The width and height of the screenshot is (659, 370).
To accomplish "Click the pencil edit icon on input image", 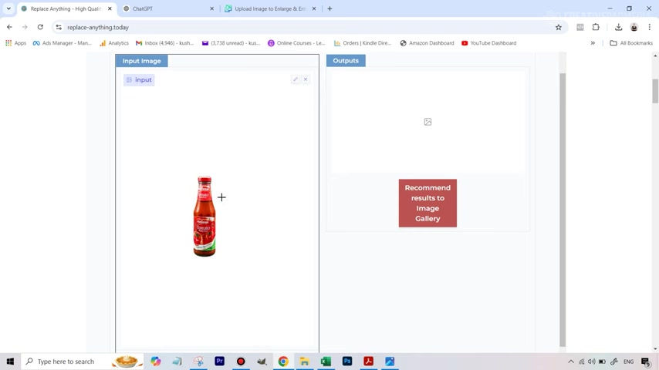I will coord(296,79).
